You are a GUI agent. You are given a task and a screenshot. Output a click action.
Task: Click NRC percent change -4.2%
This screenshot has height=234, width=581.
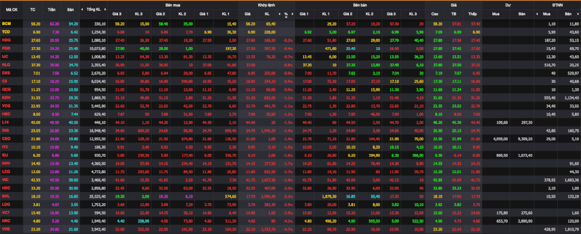pyautogui.click(x=287, y=220)
